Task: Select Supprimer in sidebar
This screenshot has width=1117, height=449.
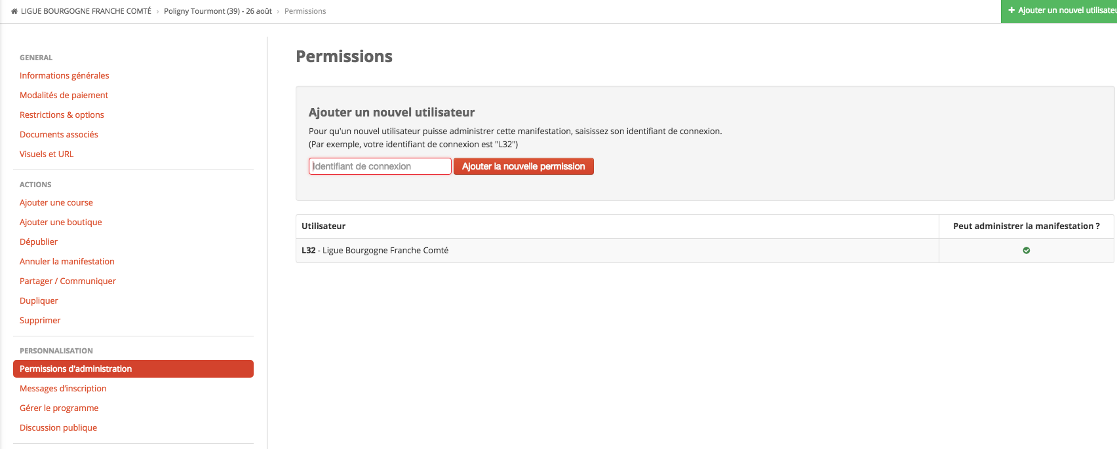Action: click(x=40, y=320)
